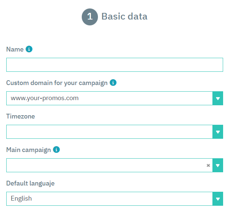
Task: Click inside the empty Timezone select box
Action: (109, 132)
